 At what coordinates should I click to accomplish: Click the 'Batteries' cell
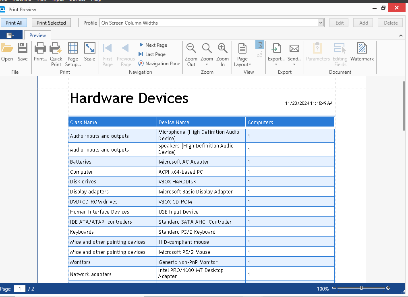pyautogui.click(x=112, y=162)
